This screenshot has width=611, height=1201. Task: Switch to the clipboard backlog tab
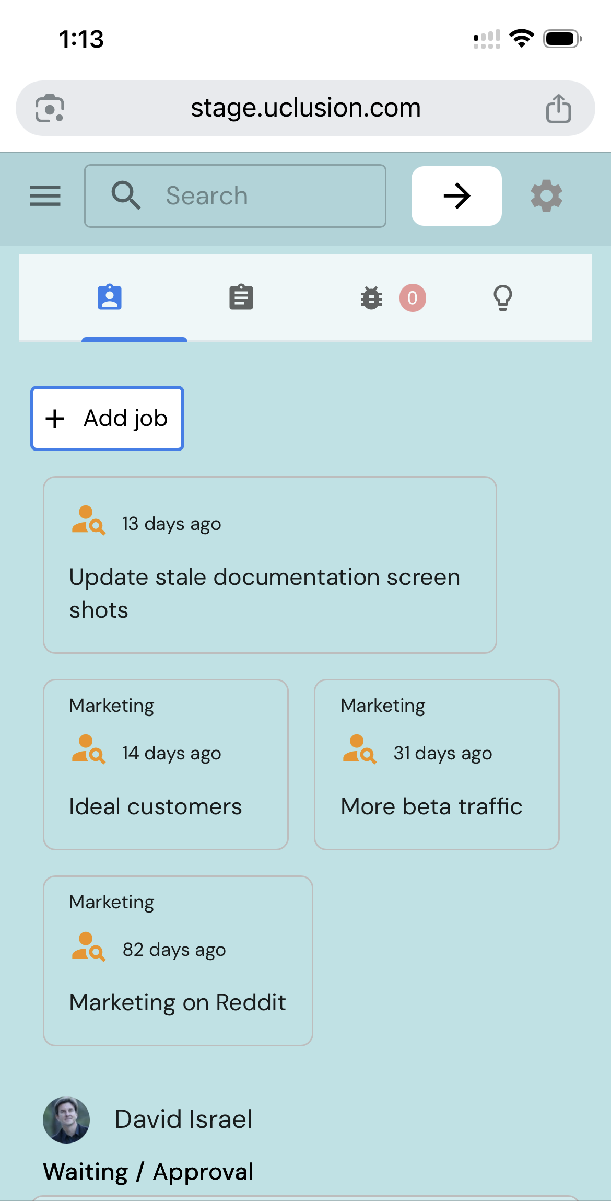pos(241,298)
